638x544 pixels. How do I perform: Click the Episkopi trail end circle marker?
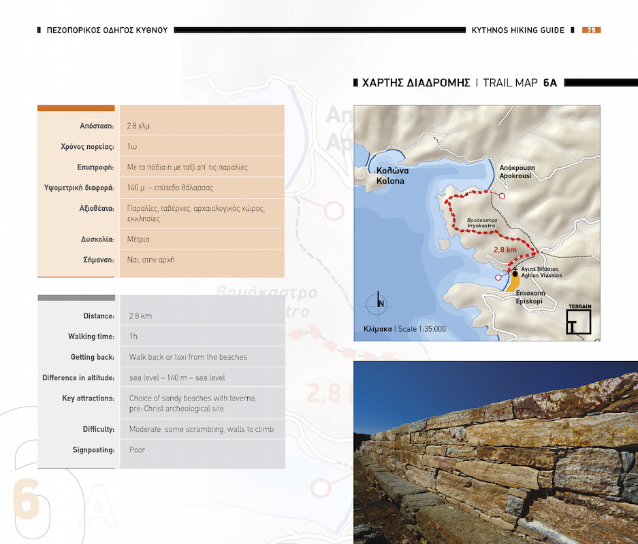point(498,277)
